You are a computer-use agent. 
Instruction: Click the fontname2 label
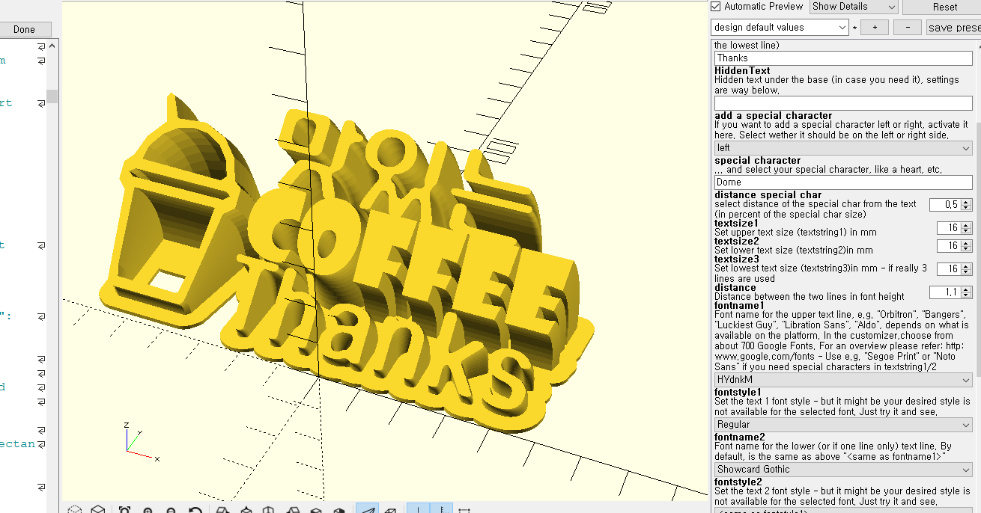(739, 437)
